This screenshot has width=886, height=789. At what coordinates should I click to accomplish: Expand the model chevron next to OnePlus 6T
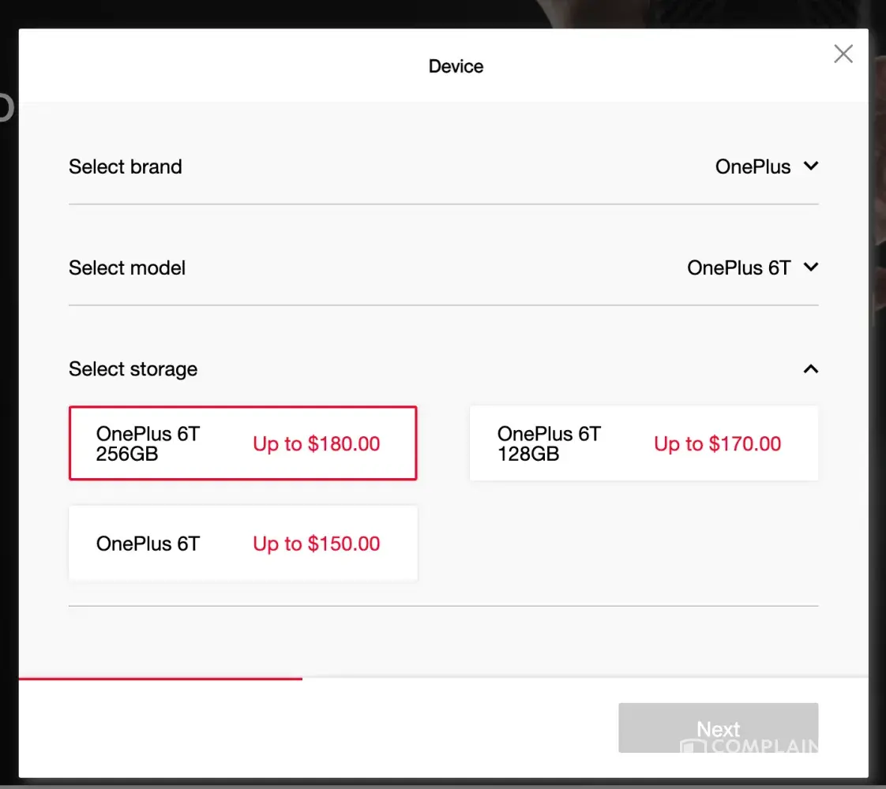coord(810,267)
